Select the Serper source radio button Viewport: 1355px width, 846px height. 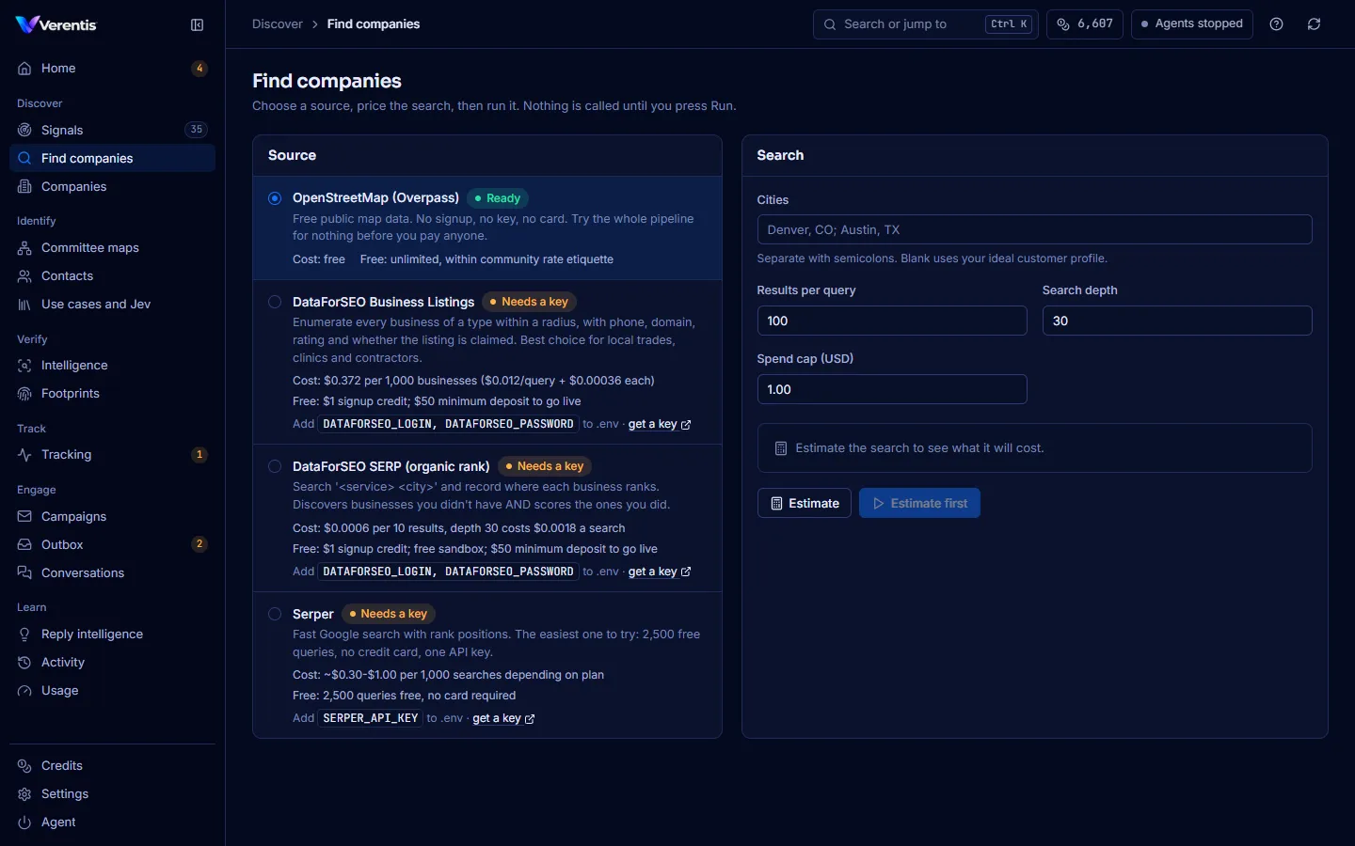(x=275, y=614)
